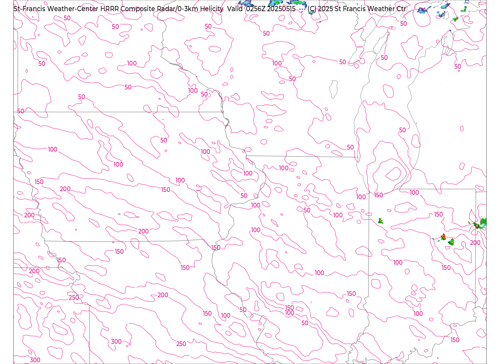Click the 'Valid 0256Z 20250515' timestamp text
The image size is (500, 364).
click(261, 9)
